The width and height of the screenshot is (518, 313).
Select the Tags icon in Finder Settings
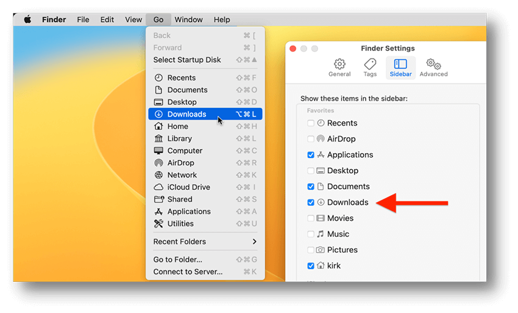pos(370,64)
